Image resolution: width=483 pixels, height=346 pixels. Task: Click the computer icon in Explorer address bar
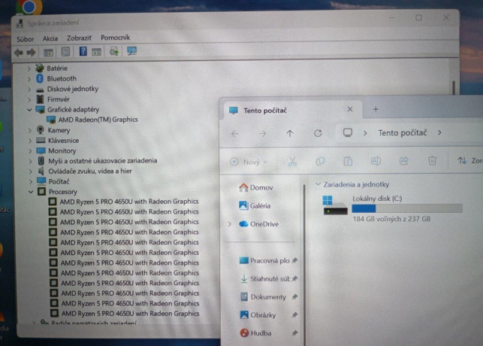(x=348, y=133)
